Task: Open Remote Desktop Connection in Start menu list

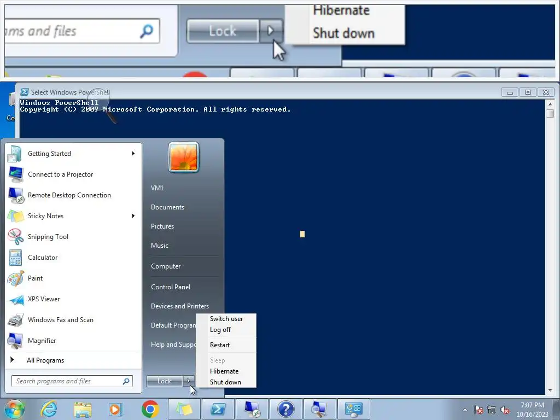Action: (x=73, y=195)
